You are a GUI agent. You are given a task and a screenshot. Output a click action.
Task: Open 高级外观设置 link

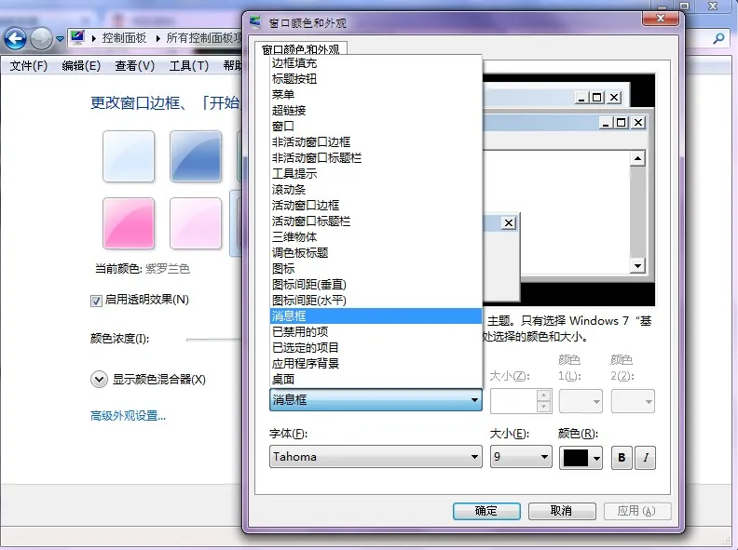(128, 415)
